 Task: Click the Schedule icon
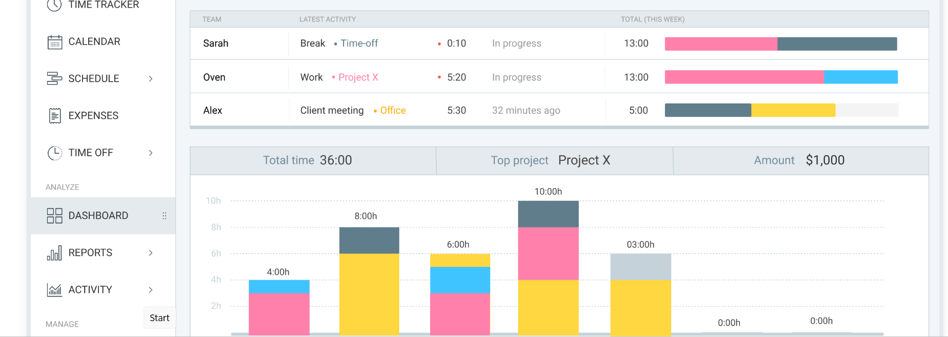click(54, 78)
